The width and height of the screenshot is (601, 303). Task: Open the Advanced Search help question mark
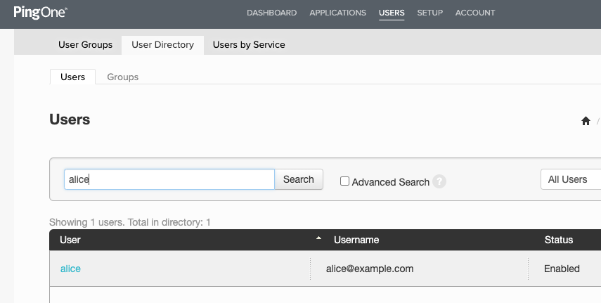point(439,181)
